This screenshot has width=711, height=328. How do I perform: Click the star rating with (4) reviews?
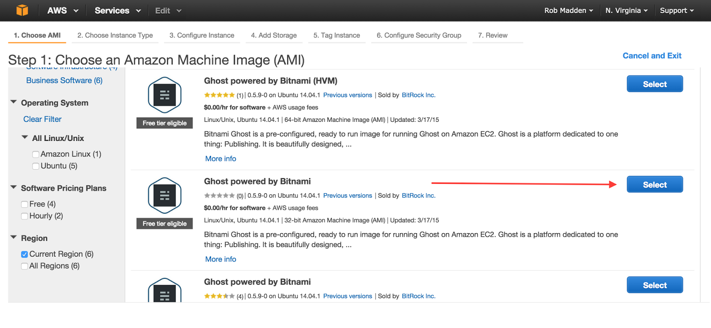point(219,296)
